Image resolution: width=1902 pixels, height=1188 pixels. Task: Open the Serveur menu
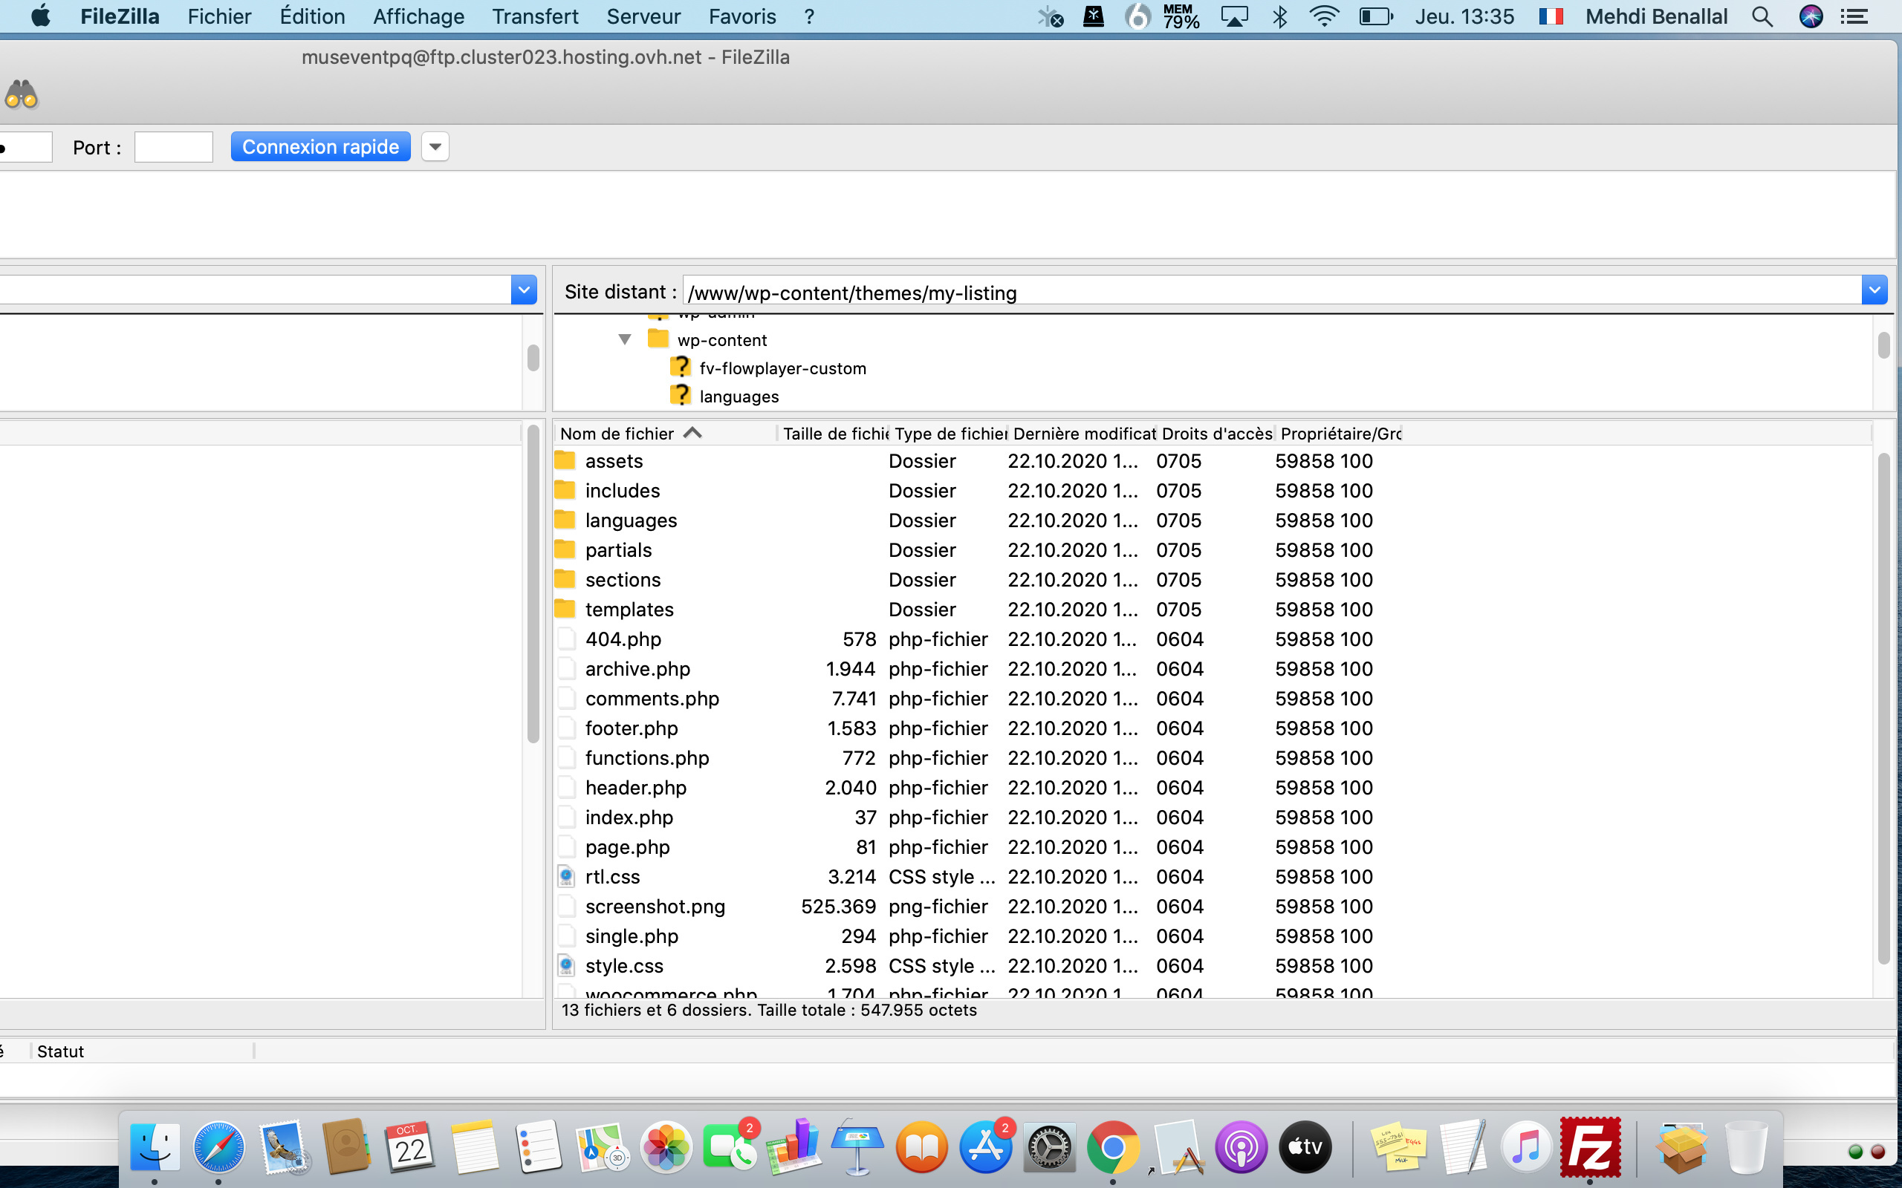coord(643,16)
